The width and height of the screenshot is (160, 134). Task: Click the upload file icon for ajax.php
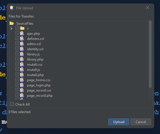click(x=22, y=33)
